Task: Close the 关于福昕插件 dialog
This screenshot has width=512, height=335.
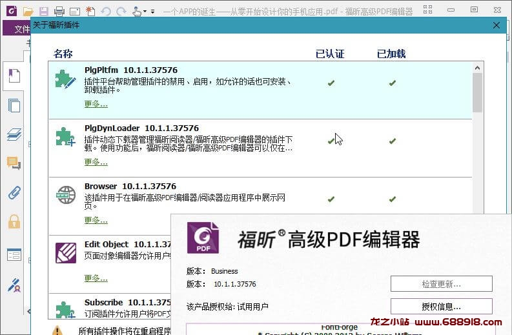Action: point(497,25)
